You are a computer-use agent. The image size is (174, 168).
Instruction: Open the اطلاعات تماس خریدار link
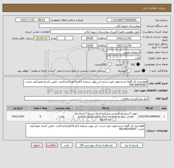pos(37,32)
